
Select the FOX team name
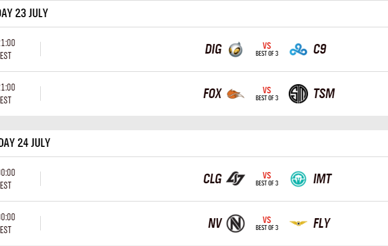(x=213, y=94)
